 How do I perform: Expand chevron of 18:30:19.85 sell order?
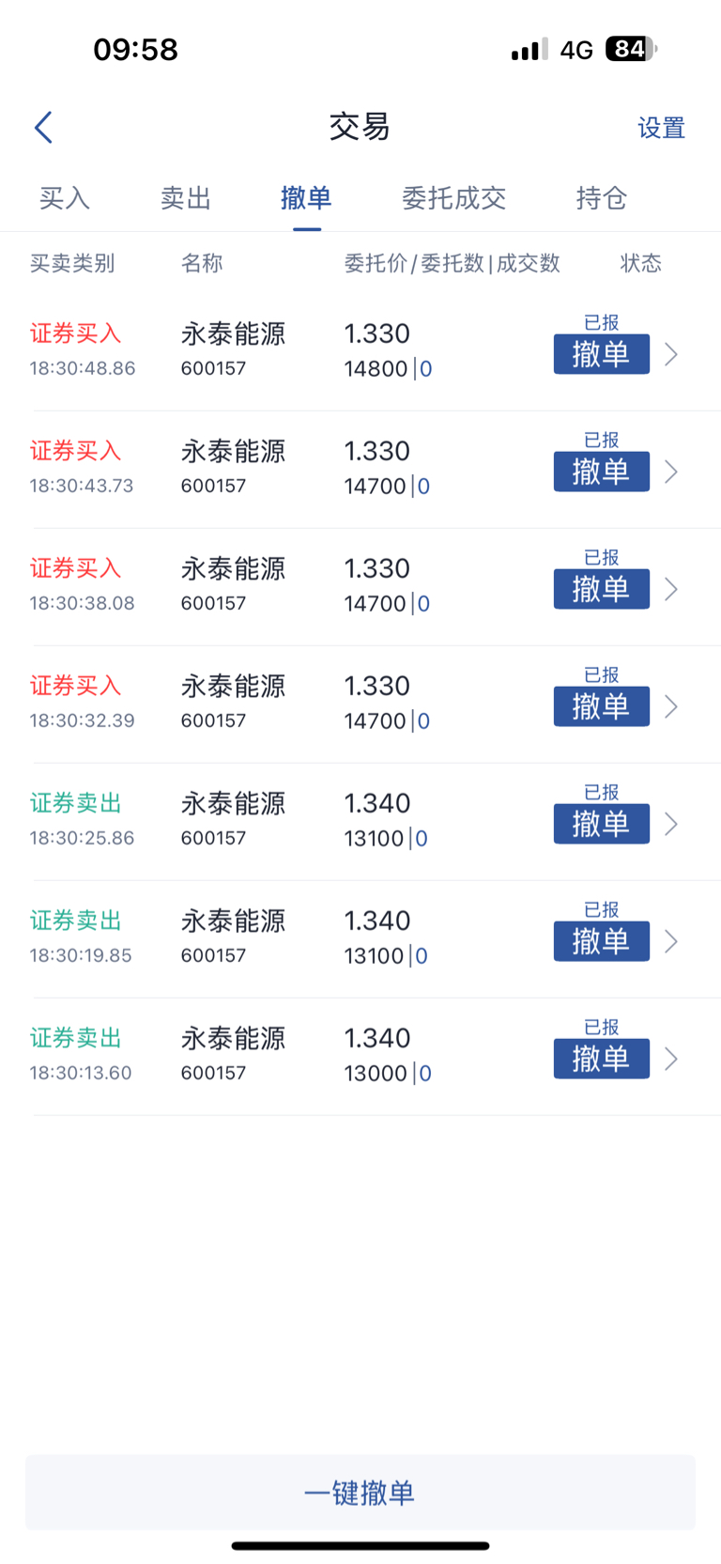671,941
